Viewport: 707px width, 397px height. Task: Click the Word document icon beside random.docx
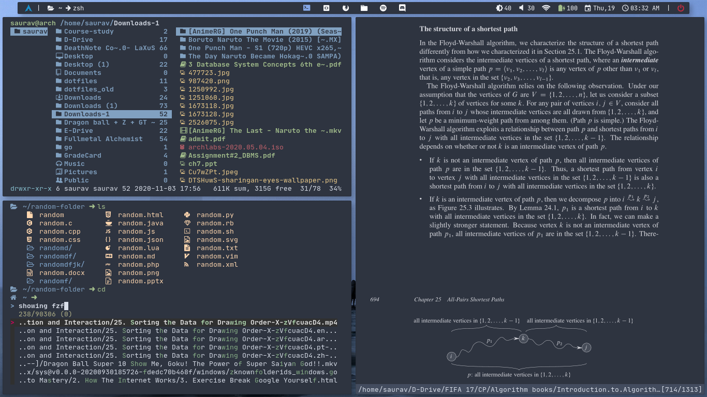[30, 273]
